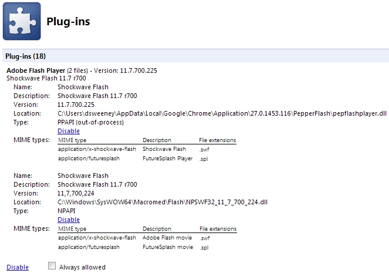Click File extensions header in PPAPI plugin table
389x273 pixels.
click(x=218, y=140)
